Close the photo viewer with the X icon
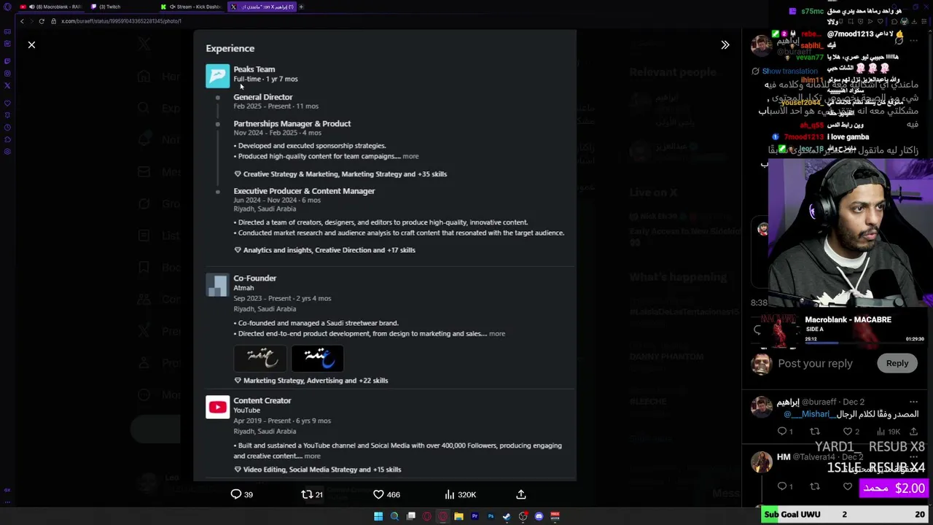The image size is (933, 525). pyautogui.click(x=31, y=45)
